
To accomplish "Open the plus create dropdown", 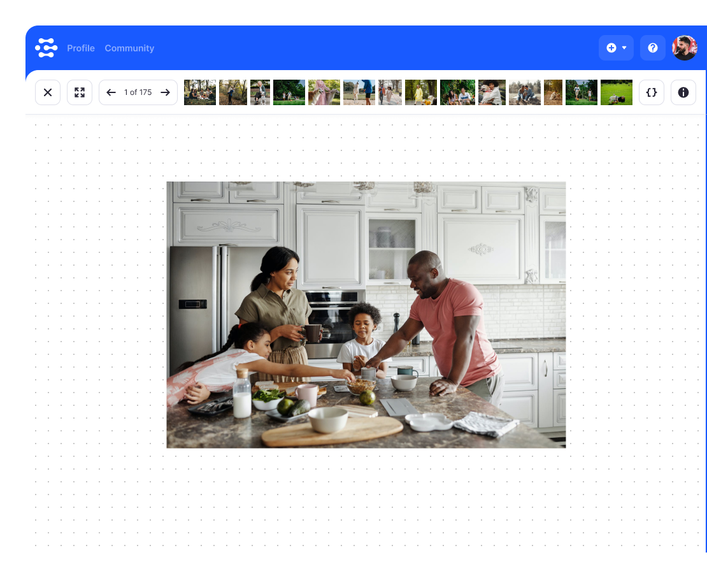I will (616, 48).
